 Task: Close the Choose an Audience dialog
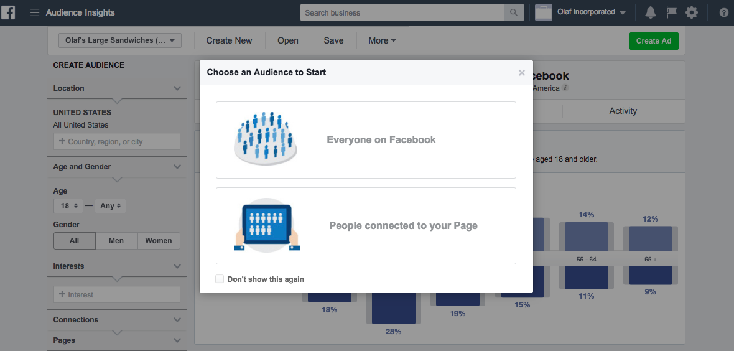pyautogui.click(x=522, y=73)
